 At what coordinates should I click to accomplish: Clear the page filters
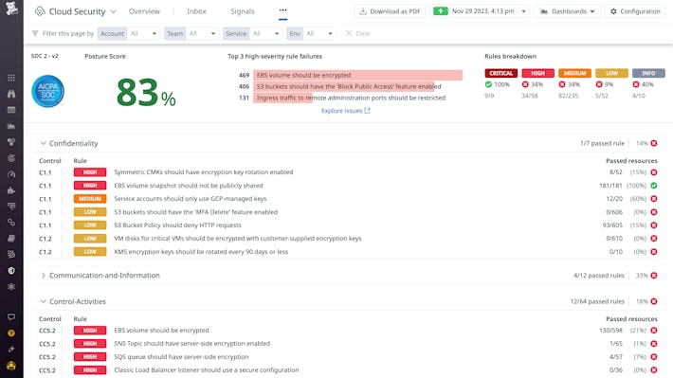pos(358,33)
